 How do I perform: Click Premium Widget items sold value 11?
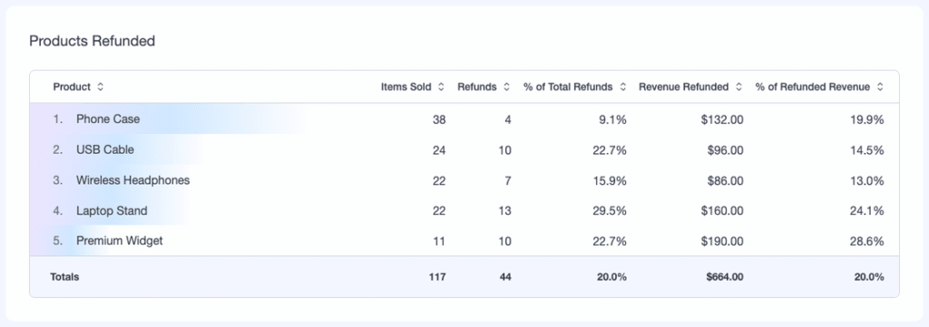point(440,241)
